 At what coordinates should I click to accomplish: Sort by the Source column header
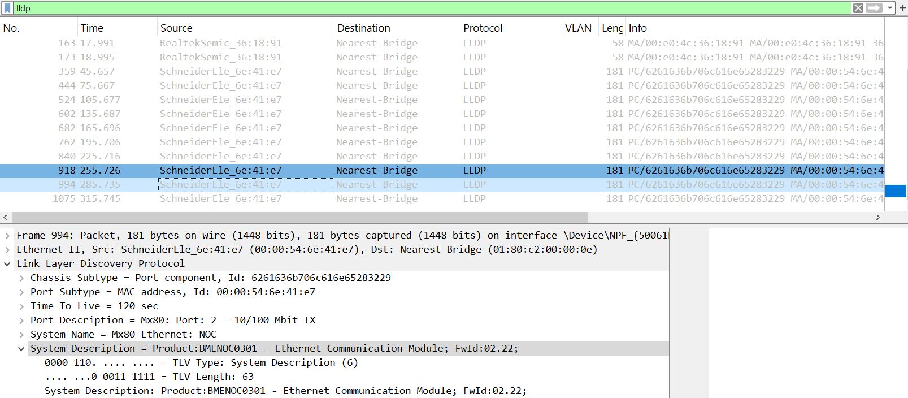click(245, 28)
